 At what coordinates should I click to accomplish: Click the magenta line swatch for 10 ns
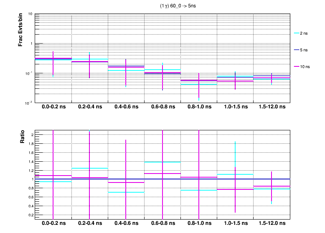(x=297, y=66)
